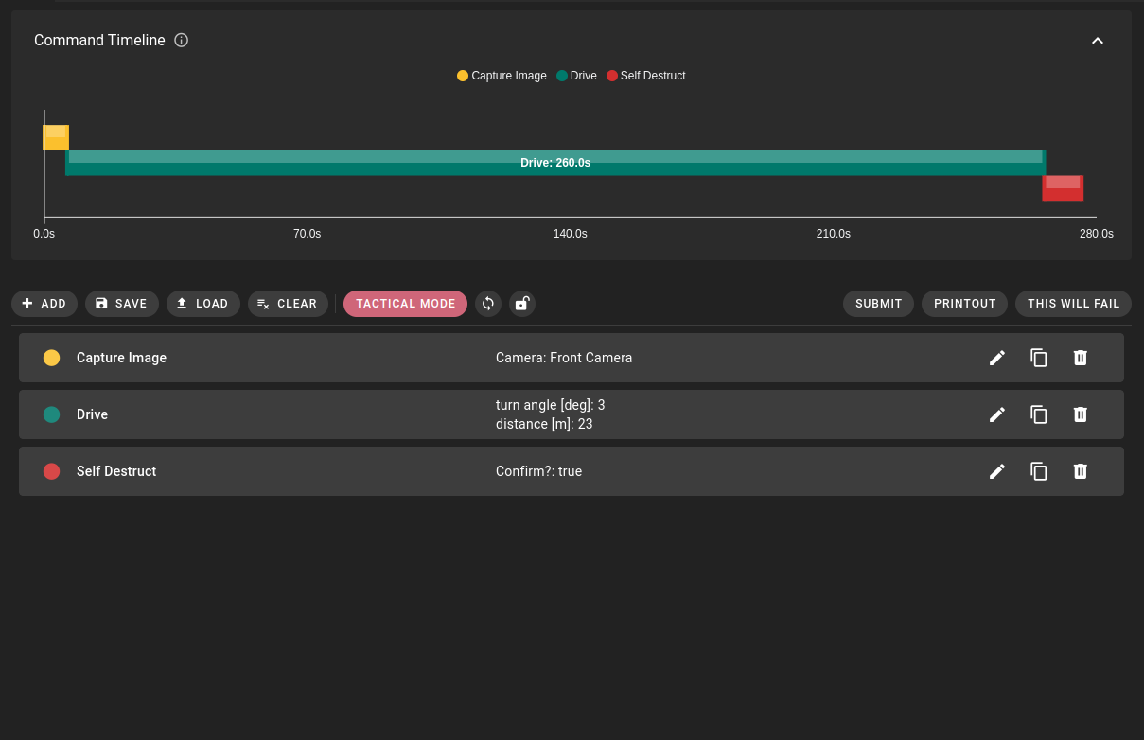Click the 210.0s axis label
The image size is (1144, 740).
(834, 234)
